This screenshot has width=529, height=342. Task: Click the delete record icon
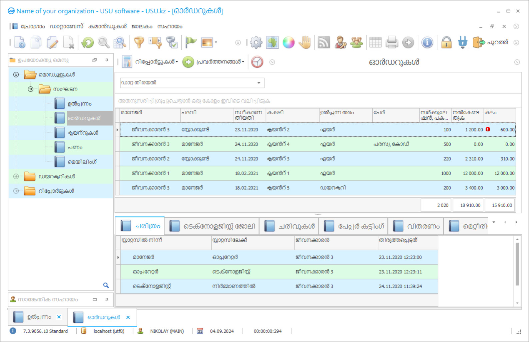[x=69, y=43]
